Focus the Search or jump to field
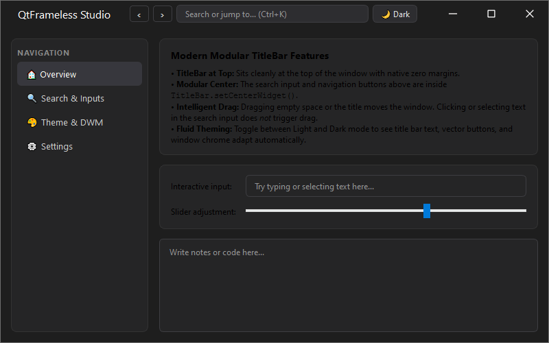The height and width of the screenshot is (343, 549). (272, 14)
